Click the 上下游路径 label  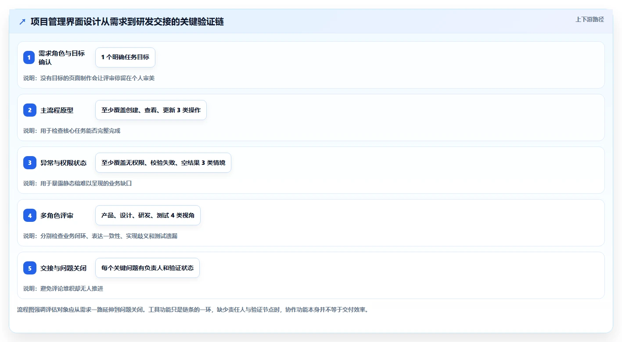590,19
